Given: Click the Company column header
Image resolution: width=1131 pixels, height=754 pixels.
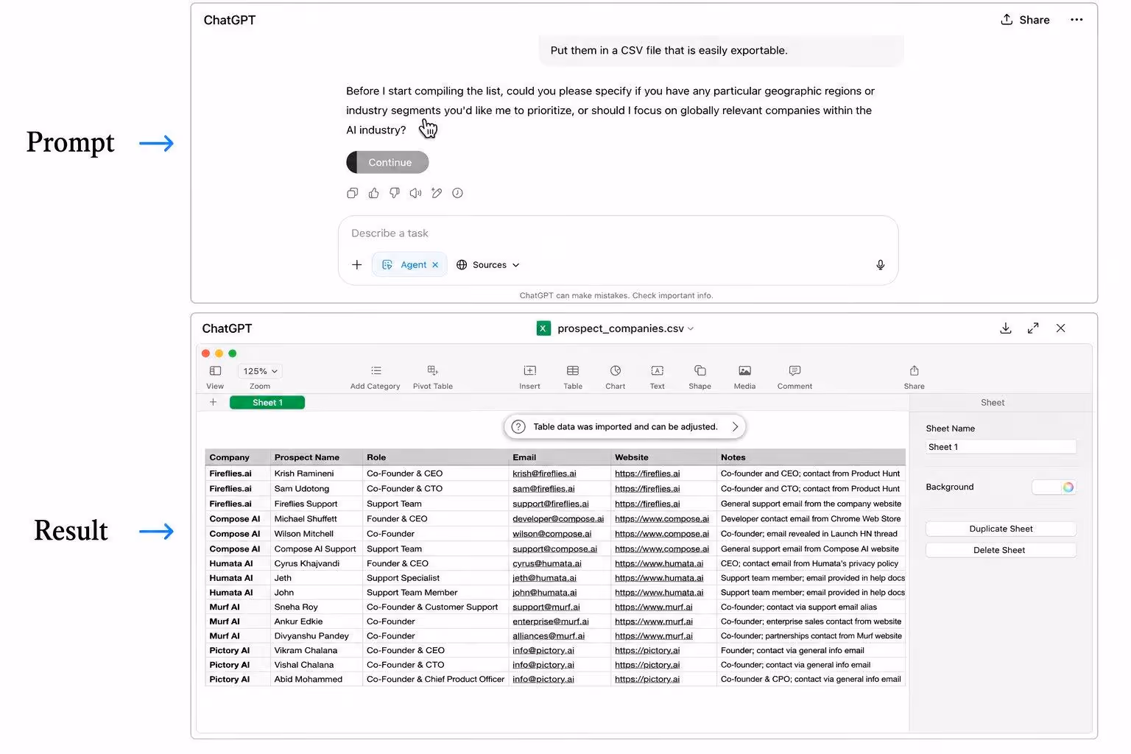Looking at the screenshot, I should click(x=238, y=457).
